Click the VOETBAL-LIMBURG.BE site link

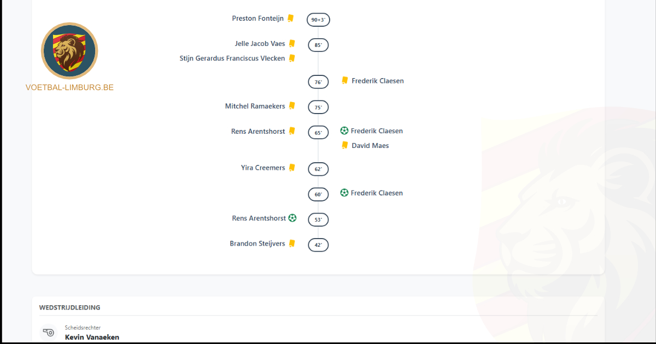point(69,87)
